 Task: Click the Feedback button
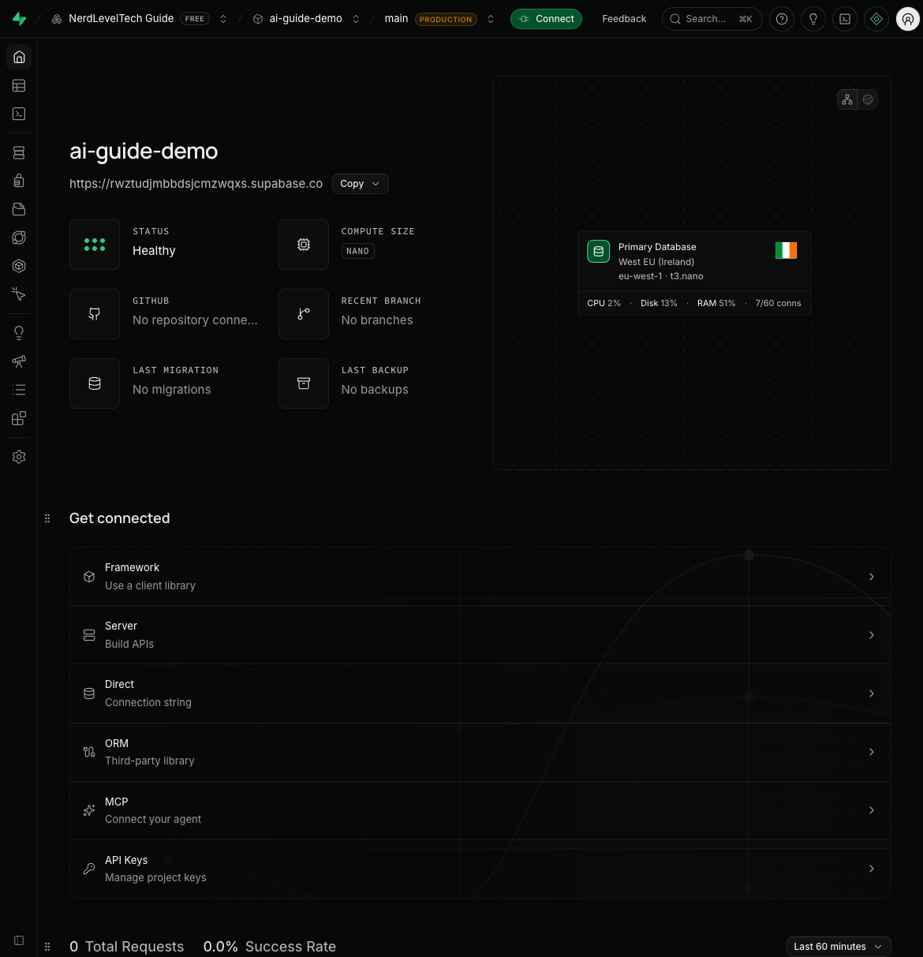pos(624,19)
